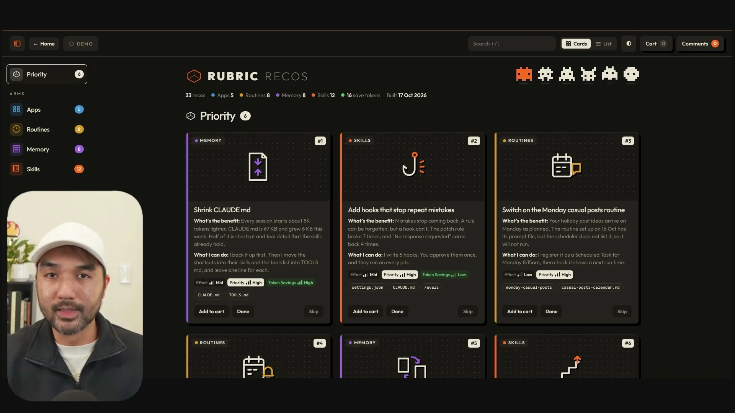Open the hook illustration on card #2
This screenshot has height=413, width=735.
click(x=413, y=164)
